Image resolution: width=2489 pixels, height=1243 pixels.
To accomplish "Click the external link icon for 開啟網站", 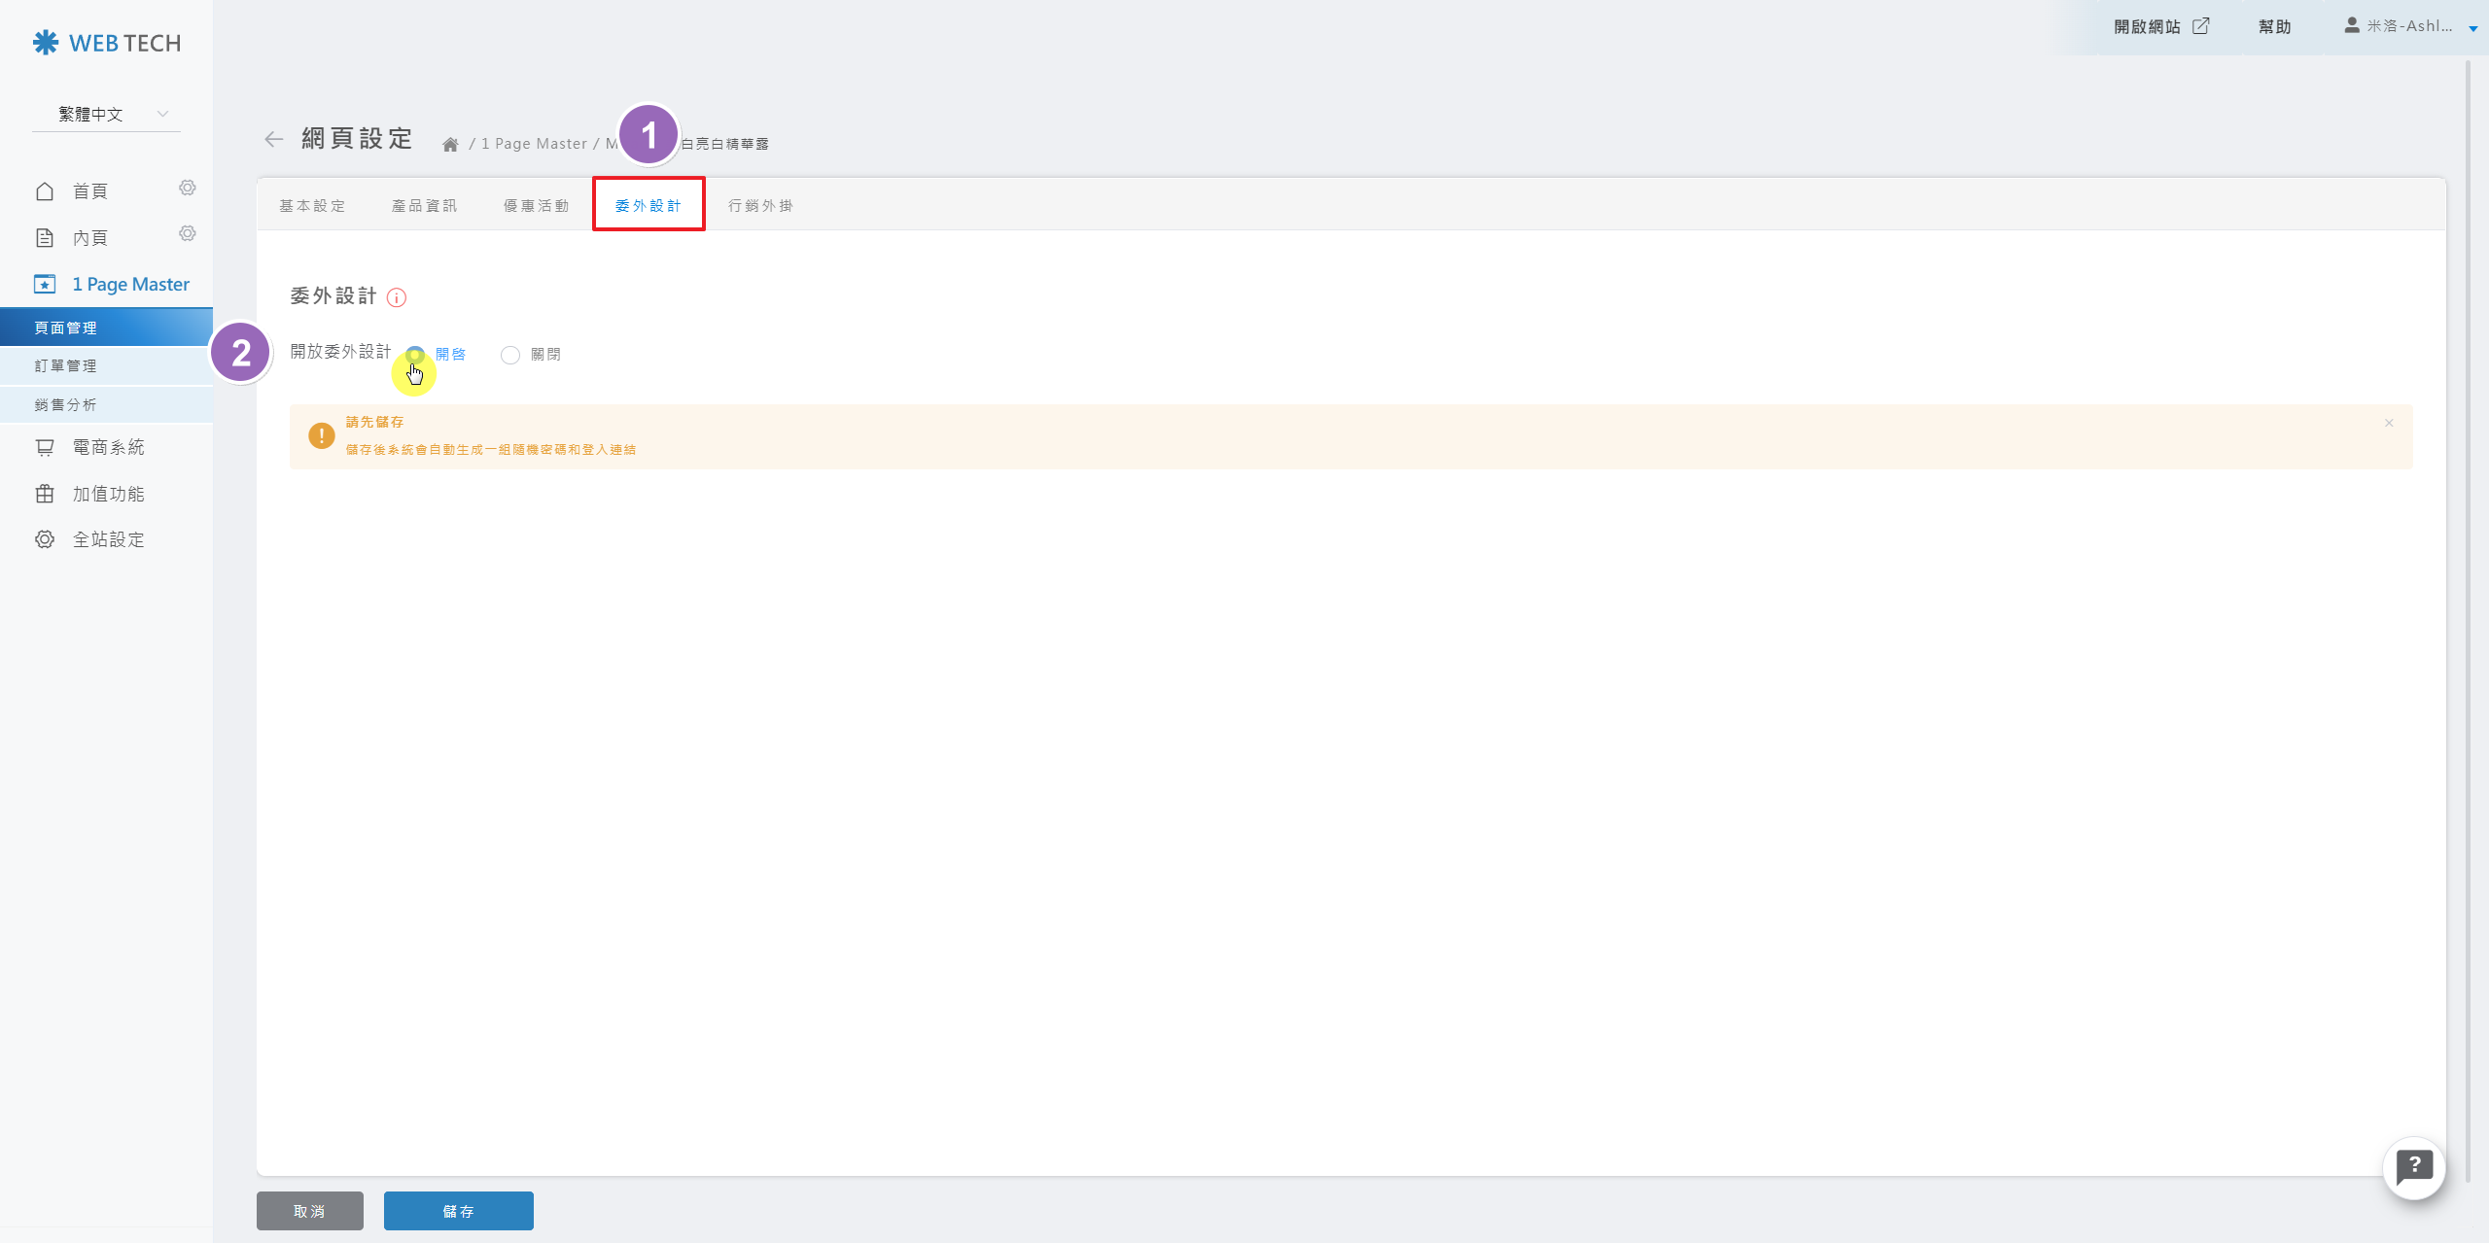I will tap(2201, 26).
